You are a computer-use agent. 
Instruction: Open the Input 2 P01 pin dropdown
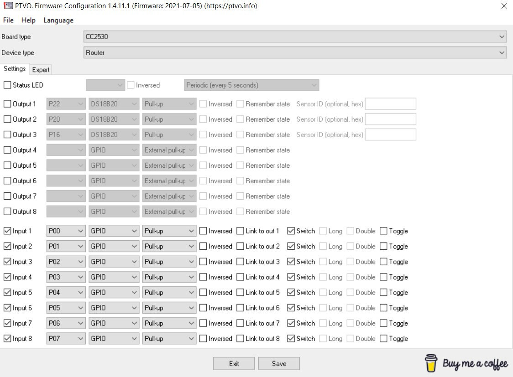coord(66,246)
